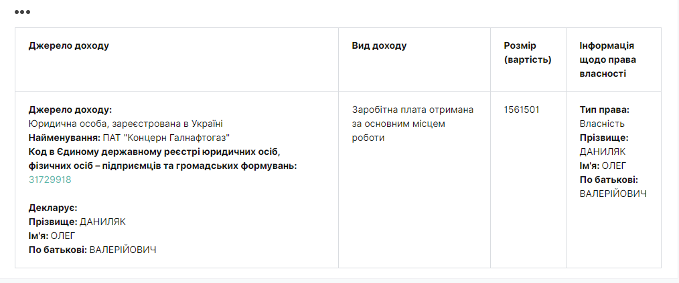The height and width of the screenshot is (283, 679).
Task: Click surname ДАНИЛЯК in the ownership column
Action: tap(603, 152)
